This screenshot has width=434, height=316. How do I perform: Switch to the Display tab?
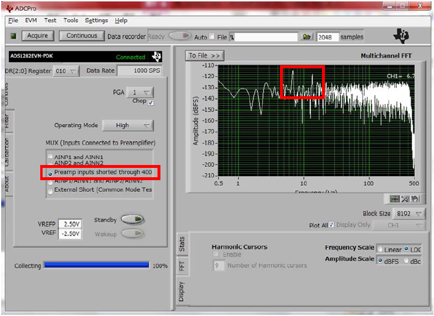181,292
